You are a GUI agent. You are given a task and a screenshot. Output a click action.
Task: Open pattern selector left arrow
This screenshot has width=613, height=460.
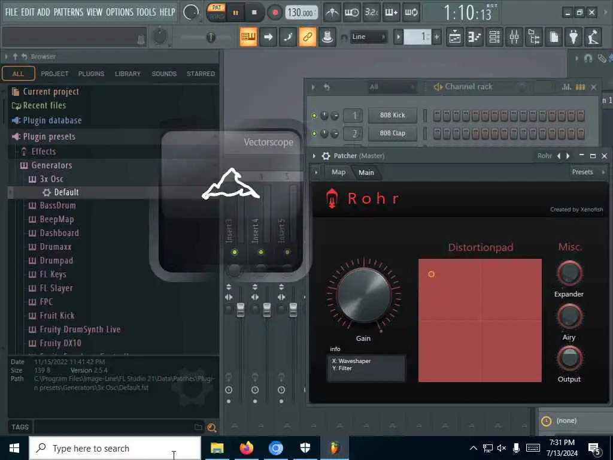click(x=398, y=37)
